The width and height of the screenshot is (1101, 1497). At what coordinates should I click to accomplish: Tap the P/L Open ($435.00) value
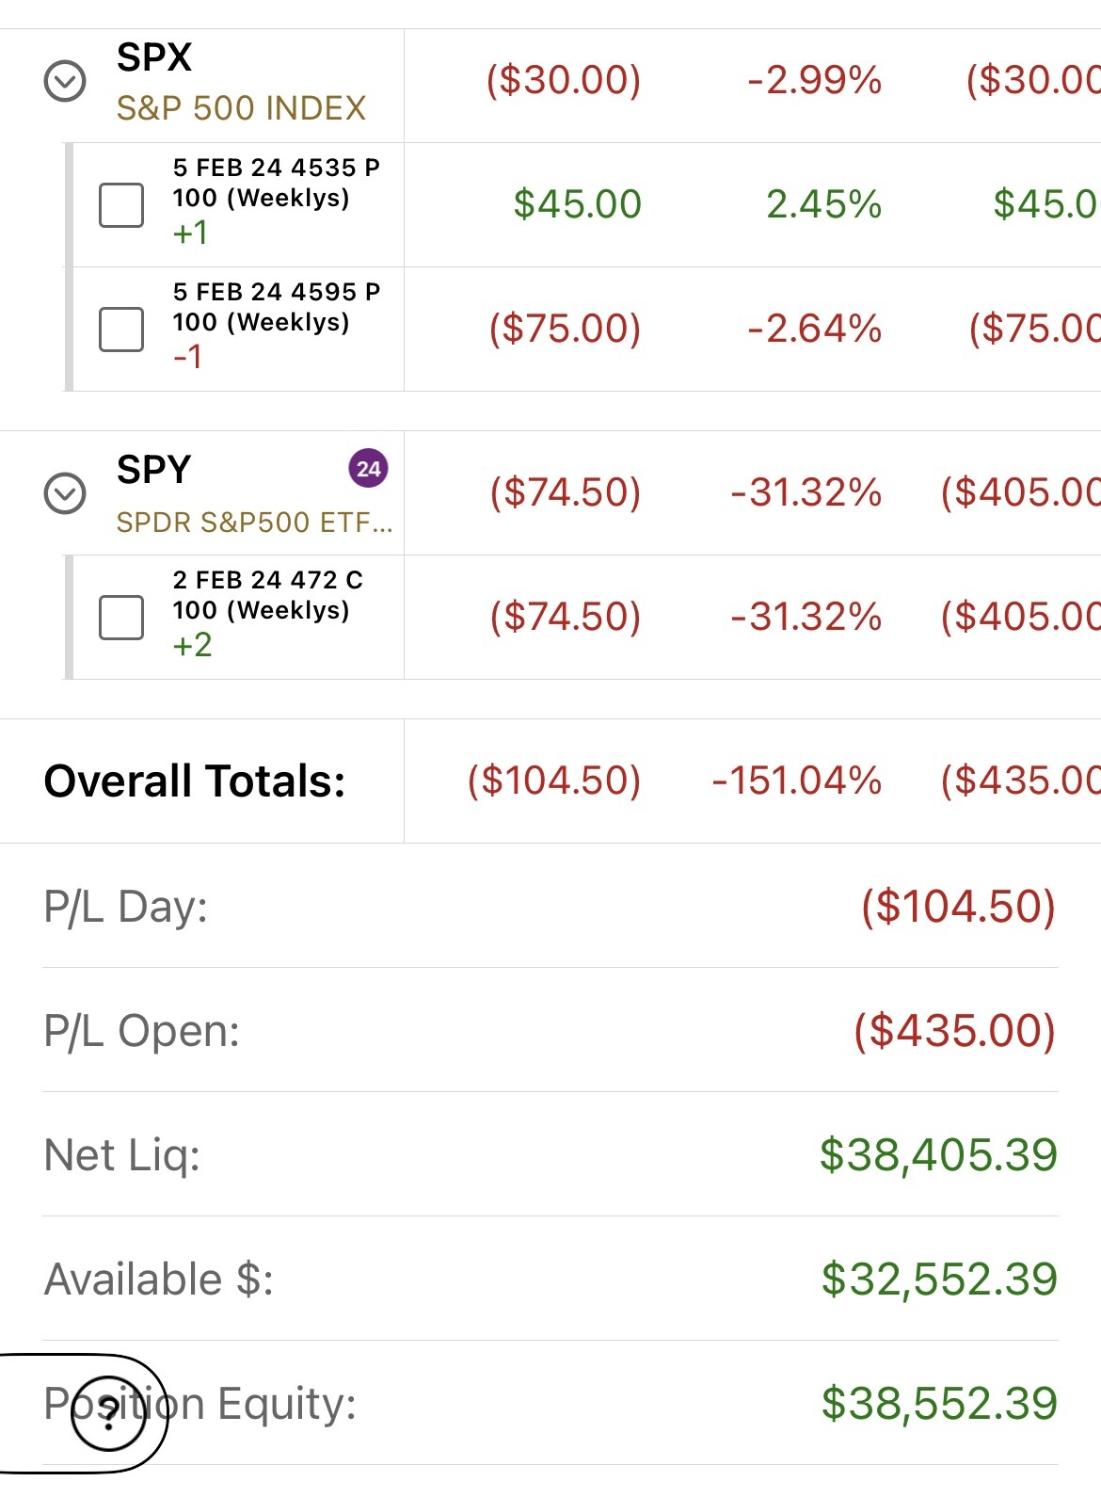pyautogui.click(x=955, y=1031)
